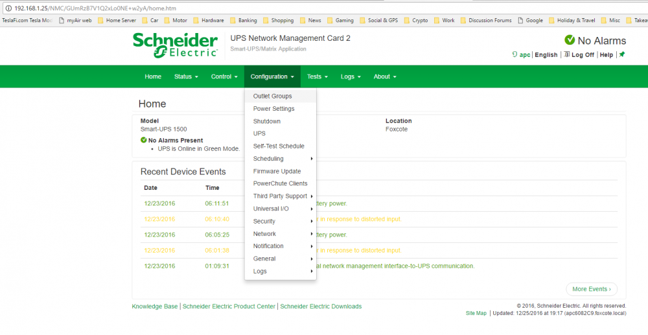Click the Smart-UPS 1500 model value
Viewport: 648px width, 335px height.
164,129
